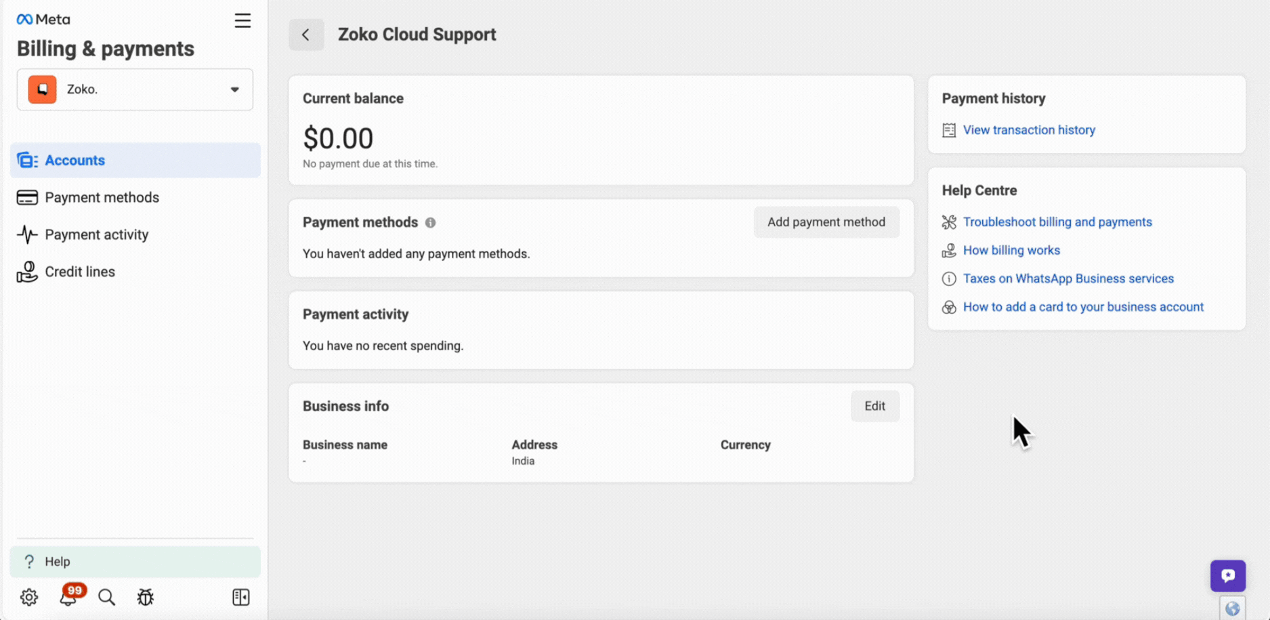
Task: Click the Help item in sidebar
Action: point(135,562)
